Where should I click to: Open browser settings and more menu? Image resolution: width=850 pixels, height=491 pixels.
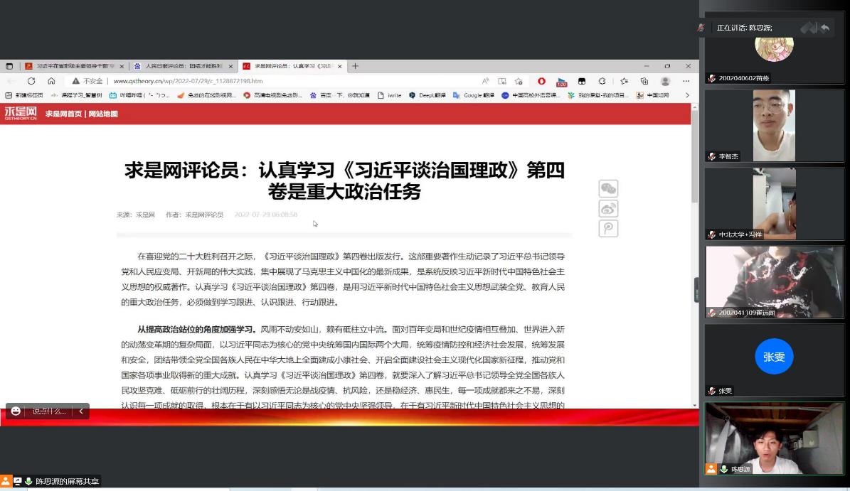pyautogui.click(x=686, y=81)
